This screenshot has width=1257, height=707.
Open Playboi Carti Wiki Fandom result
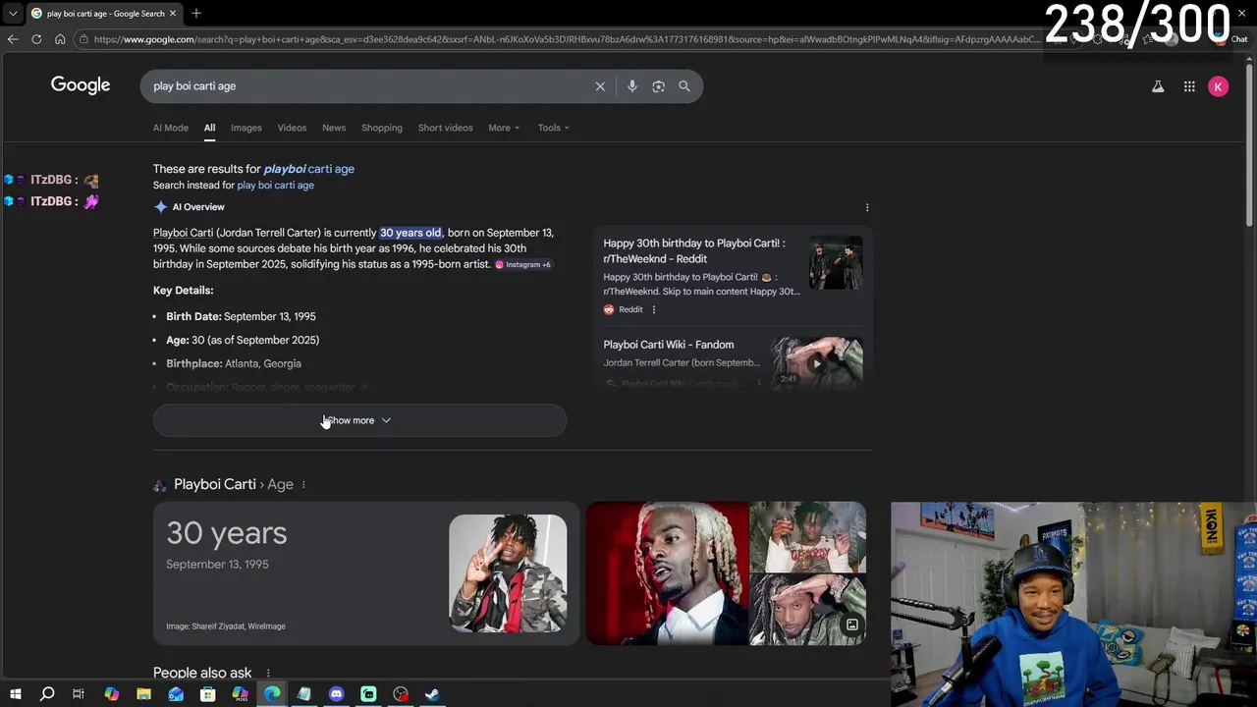click(x=669, y=345)
